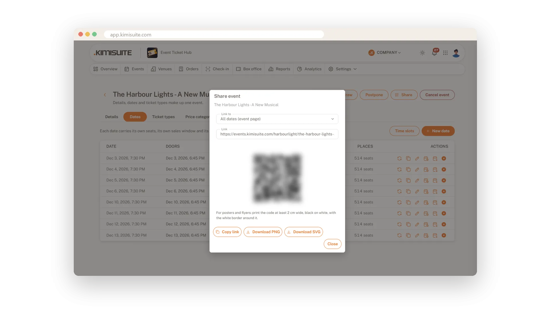Open the Venues page
Screen dimensions: 551x310
pos(161,69)
